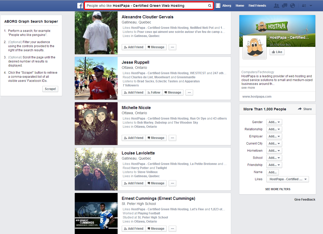
Task: Open the friend requests icon
Action: pyautogui.click(x=276, y=6)
